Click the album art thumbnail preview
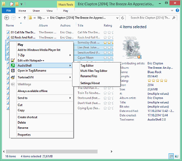The width and height of the screenshot is (182, 161). (x=132, y=48)
